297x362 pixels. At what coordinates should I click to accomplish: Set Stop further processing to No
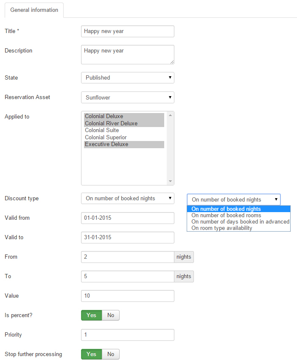point(111,354)
